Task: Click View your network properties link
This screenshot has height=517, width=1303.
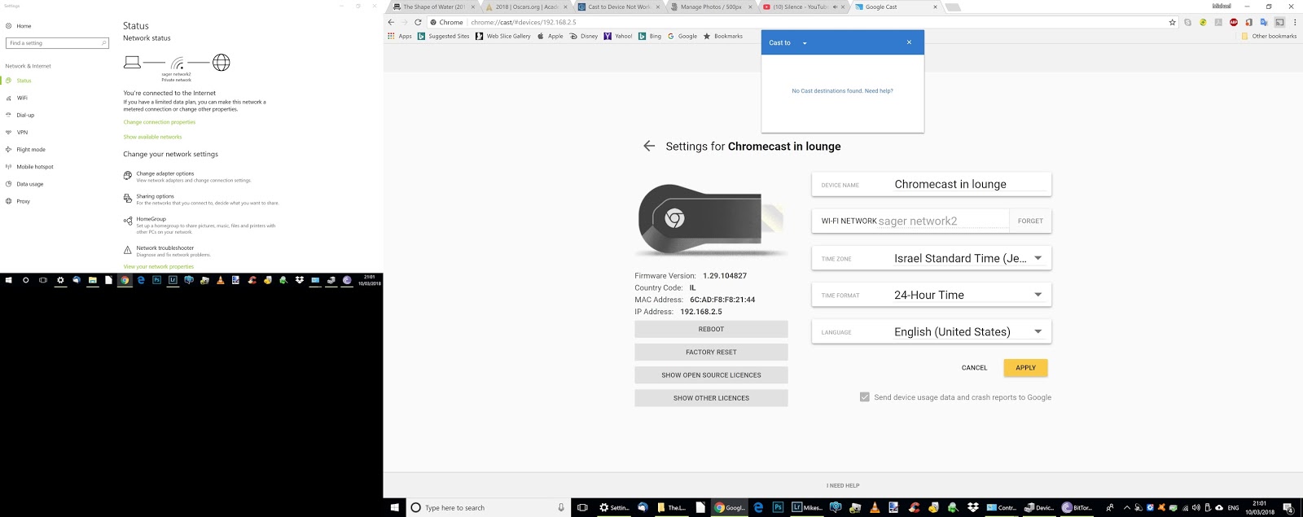Action: (159, 266)
